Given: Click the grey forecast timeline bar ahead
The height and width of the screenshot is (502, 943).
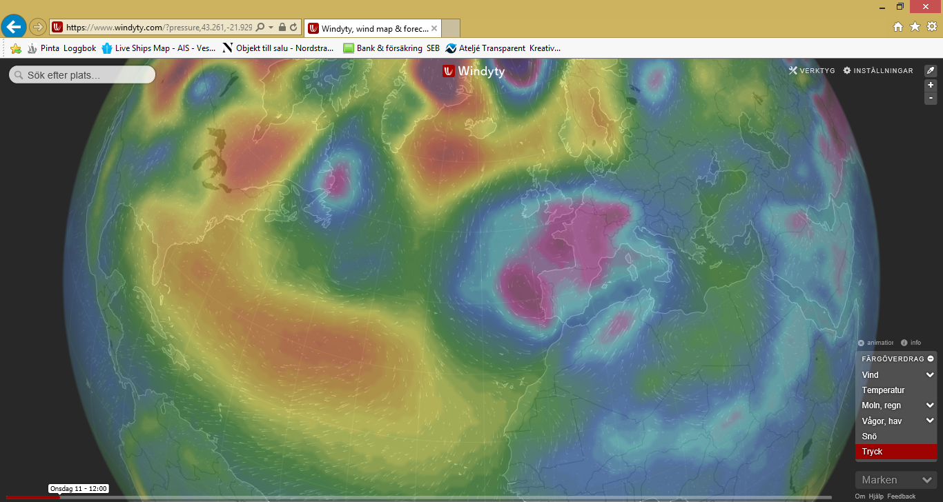Looking at the screenshot, I should click(x=445, y=497).
